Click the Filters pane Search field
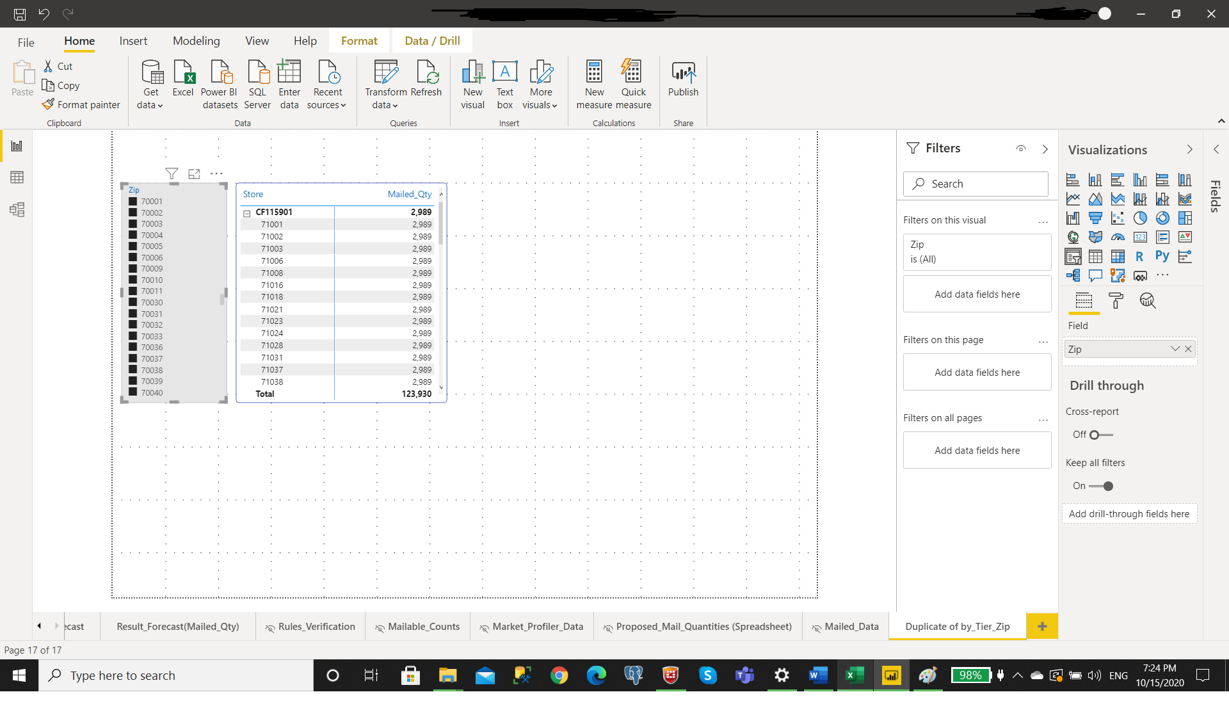 pyautogui.click(x=976, y=184)
